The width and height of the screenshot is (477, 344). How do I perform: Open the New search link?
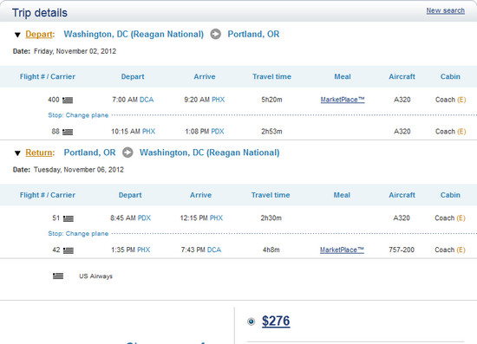click(446, 10)
